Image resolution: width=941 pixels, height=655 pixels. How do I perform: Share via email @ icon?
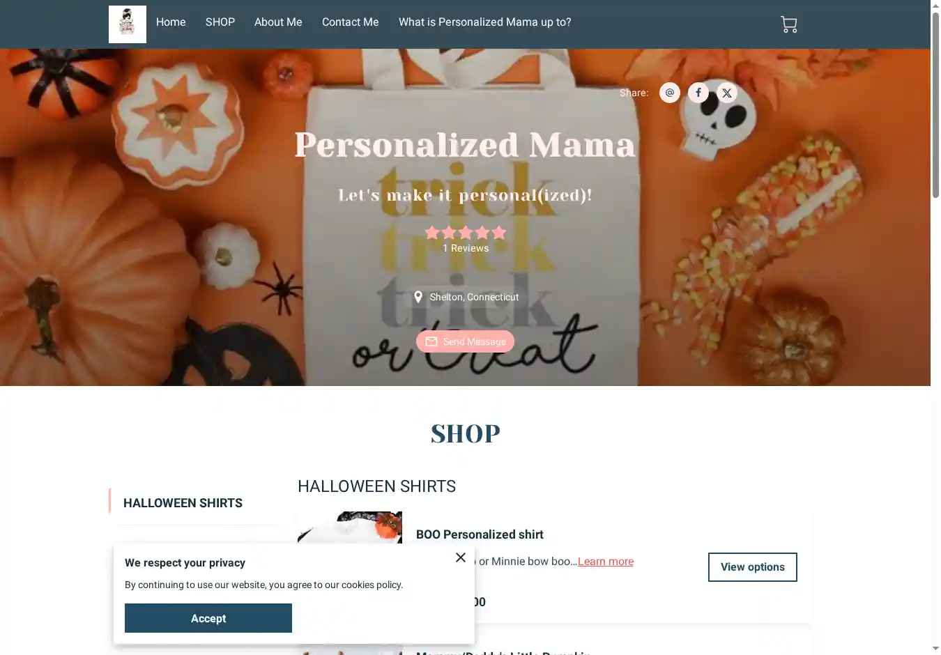click(x=670, y=93)
